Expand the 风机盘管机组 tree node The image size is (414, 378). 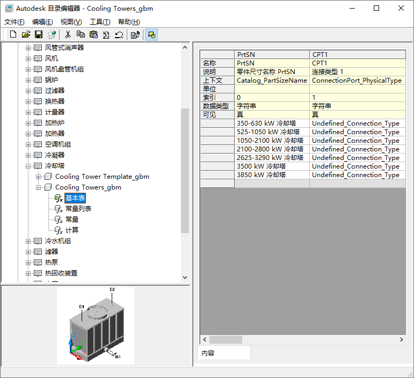click(28, 69)
